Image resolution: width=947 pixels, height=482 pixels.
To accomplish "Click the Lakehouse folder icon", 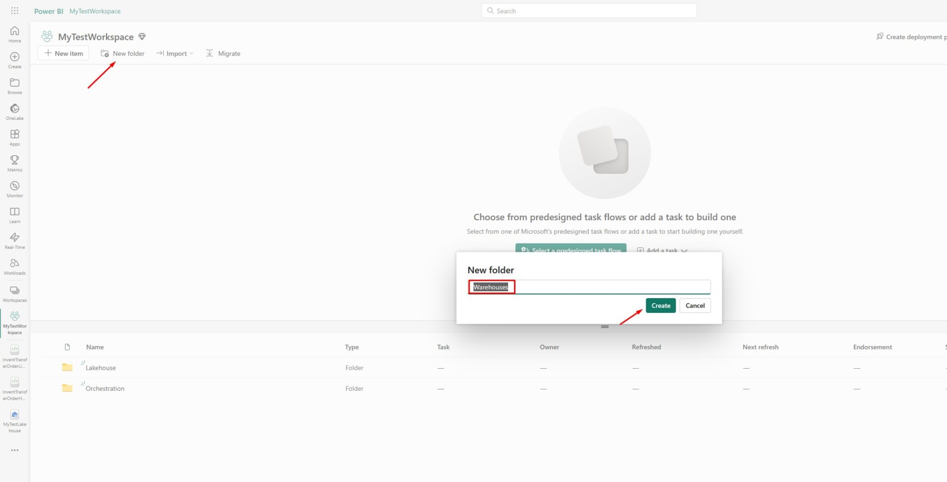I will [68, 367].
